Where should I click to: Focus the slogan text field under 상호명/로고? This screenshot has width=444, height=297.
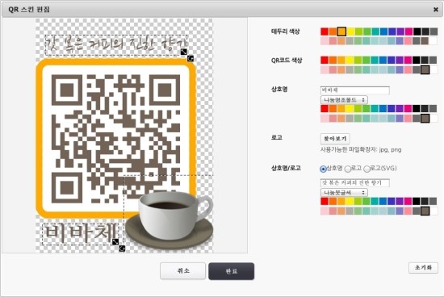pyautogui.click(x=355, y=183)
